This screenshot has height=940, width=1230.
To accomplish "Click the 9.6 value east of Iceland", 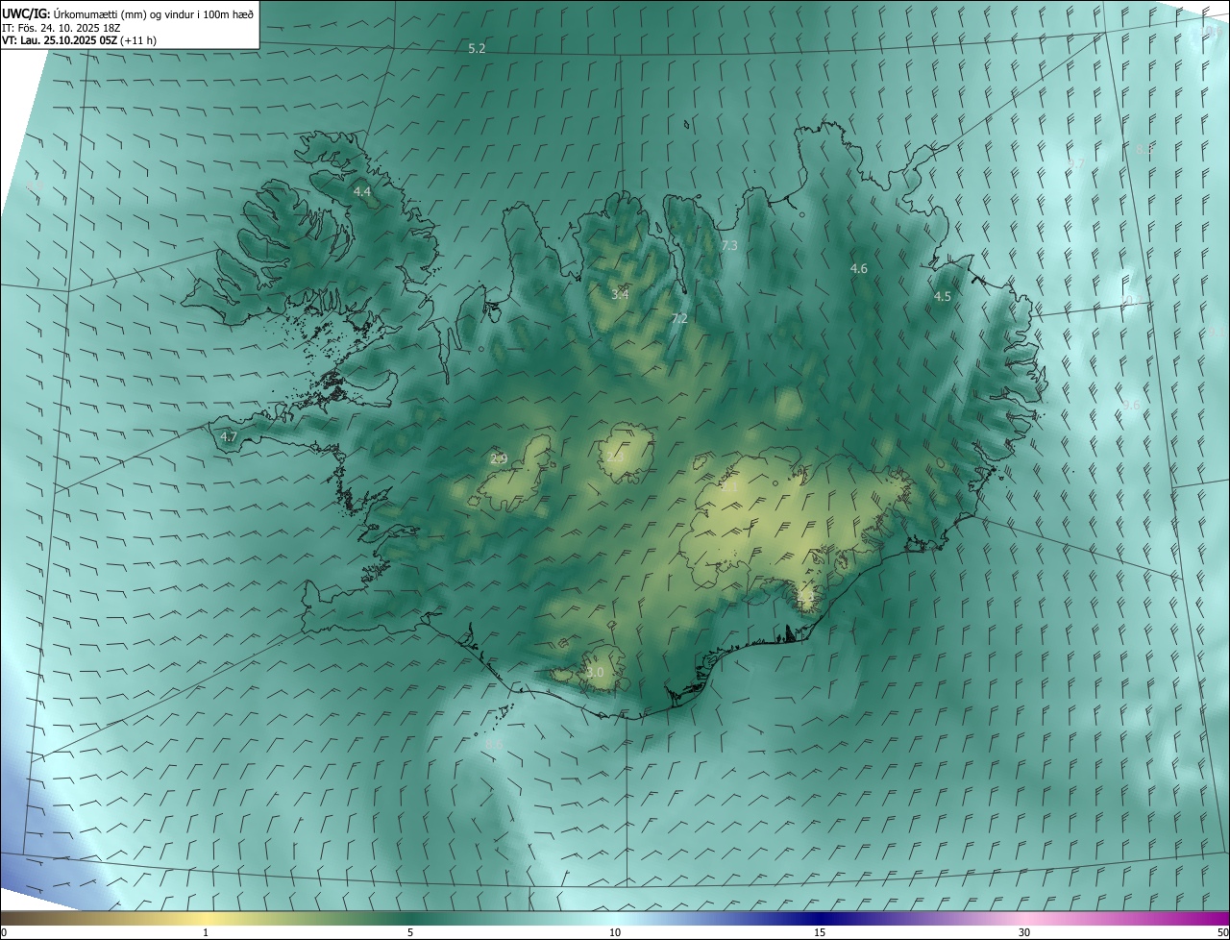I will [x=1132, y=406].
